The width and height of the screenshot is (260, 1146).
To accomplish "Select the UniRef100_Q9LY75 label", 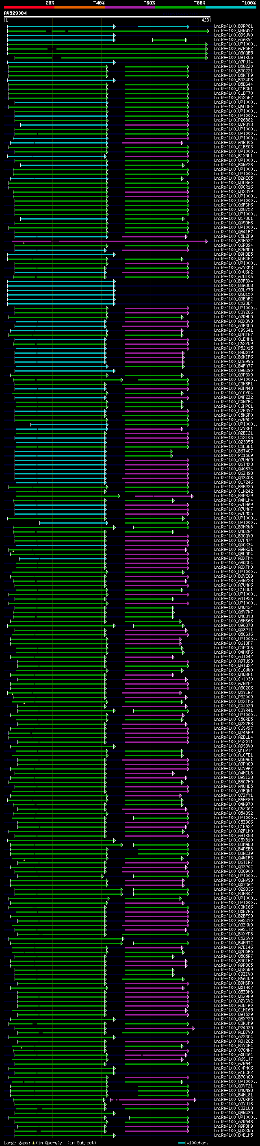I will (233, 291).
